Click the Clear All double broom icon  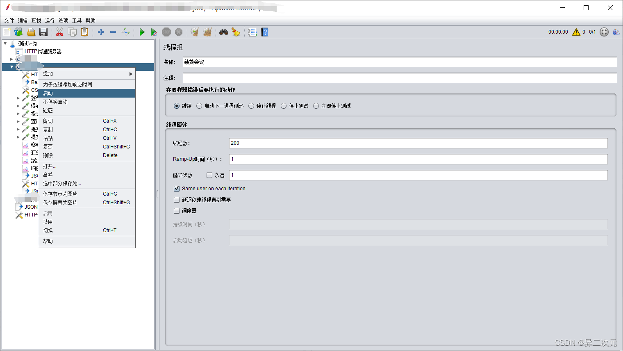coord(207,32)
